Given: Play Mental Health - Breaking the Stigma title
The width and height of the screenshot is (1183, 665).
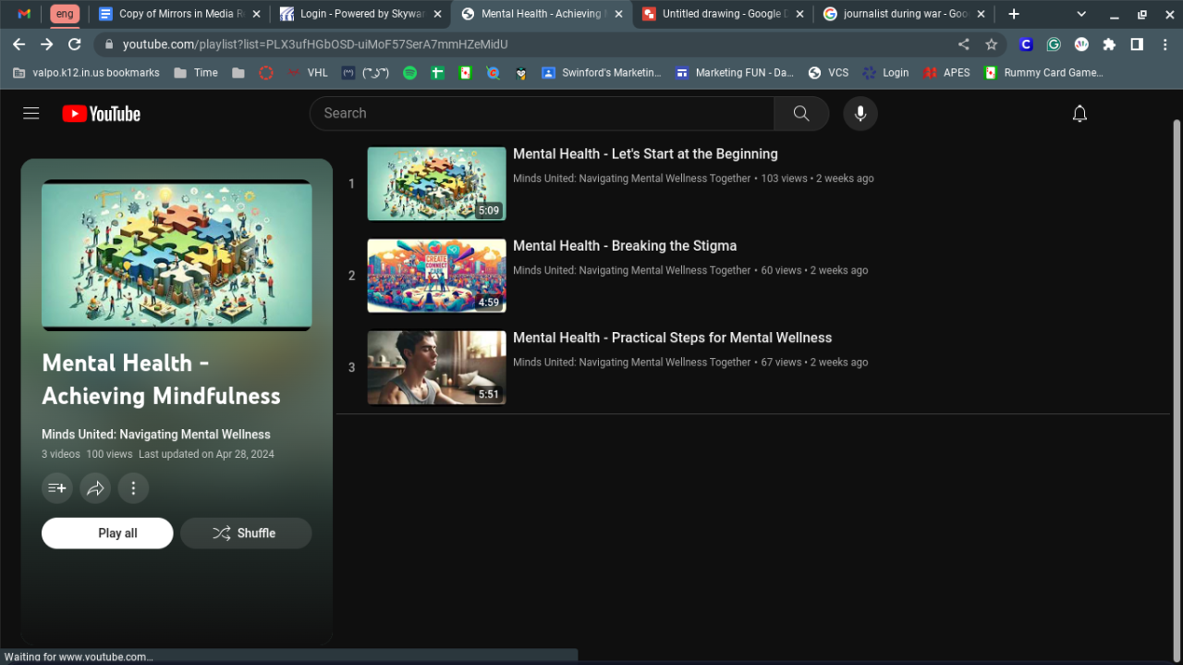Looking at the screenshot, I should [625, 245].
